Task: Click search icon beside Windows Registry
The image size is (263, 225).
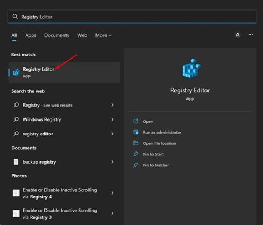Action: (16, 119)
